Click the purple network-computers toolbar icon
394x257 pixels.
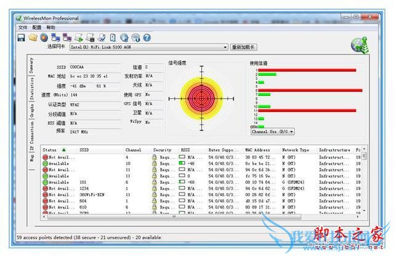pyautogui.click(x=67, y=38)
